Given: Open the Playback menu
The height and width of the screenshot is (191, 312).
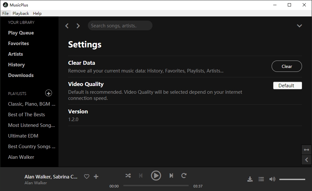Looking at the screenshot, I should [21, 14].
